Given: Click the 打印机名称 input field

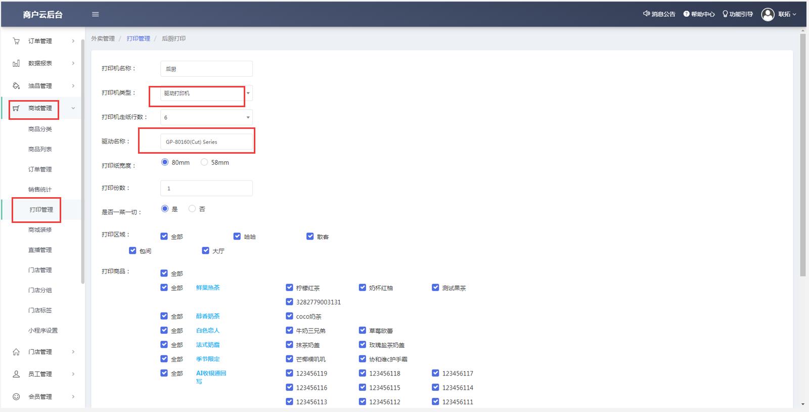Looking at the screenshot, I should tap(206, 69).
